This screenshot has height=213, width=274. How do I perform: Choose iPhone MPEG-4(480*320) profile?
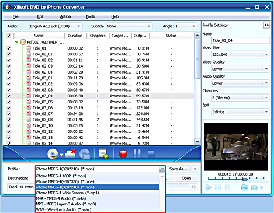click(98, 181)
